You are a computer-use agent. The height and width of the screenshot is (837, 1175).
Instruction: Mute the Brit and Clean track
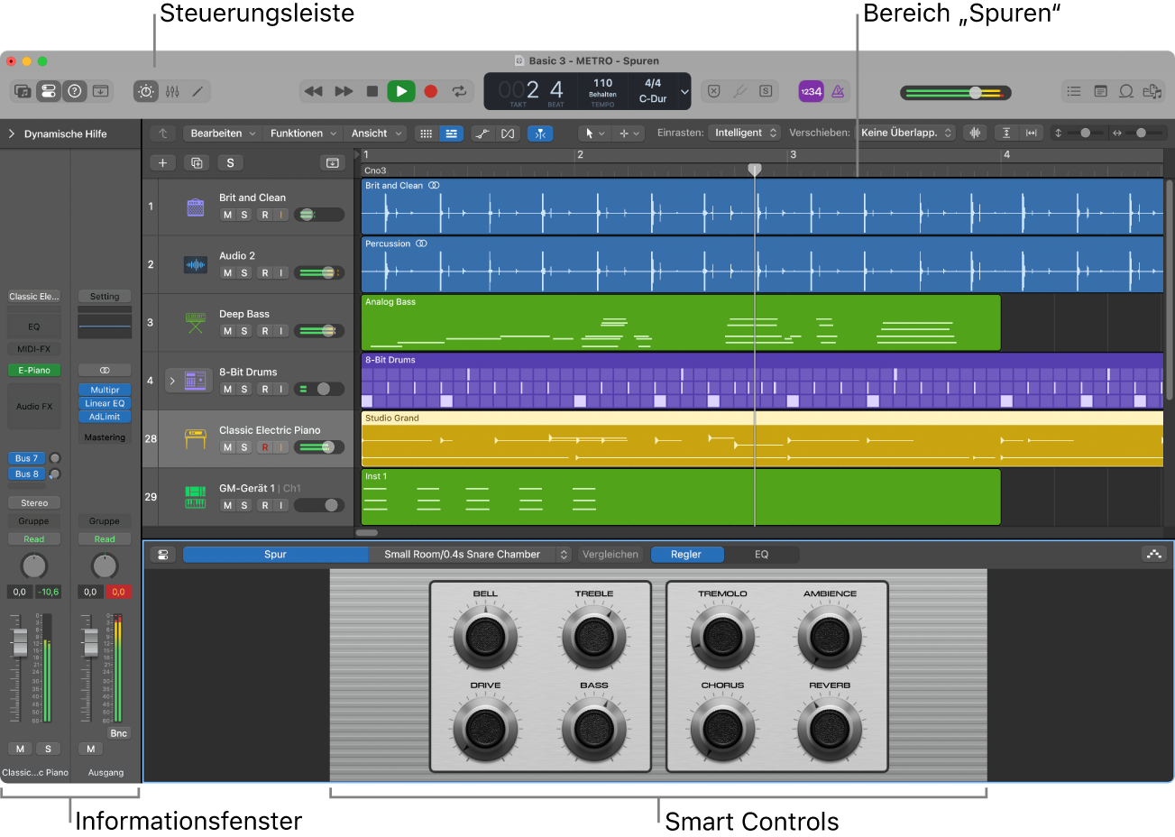(227, 215)
